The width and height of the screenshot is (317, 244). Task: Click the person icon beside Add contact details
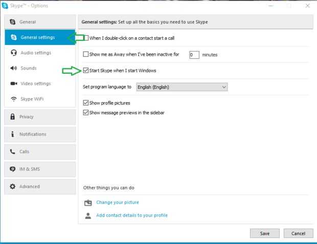coord(88,215)
